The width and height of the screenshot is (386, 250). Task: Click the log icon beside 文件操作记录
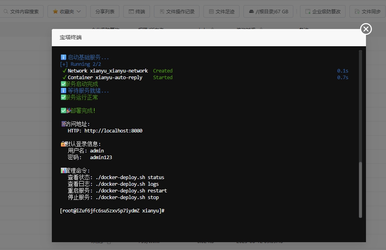(162, 11)
